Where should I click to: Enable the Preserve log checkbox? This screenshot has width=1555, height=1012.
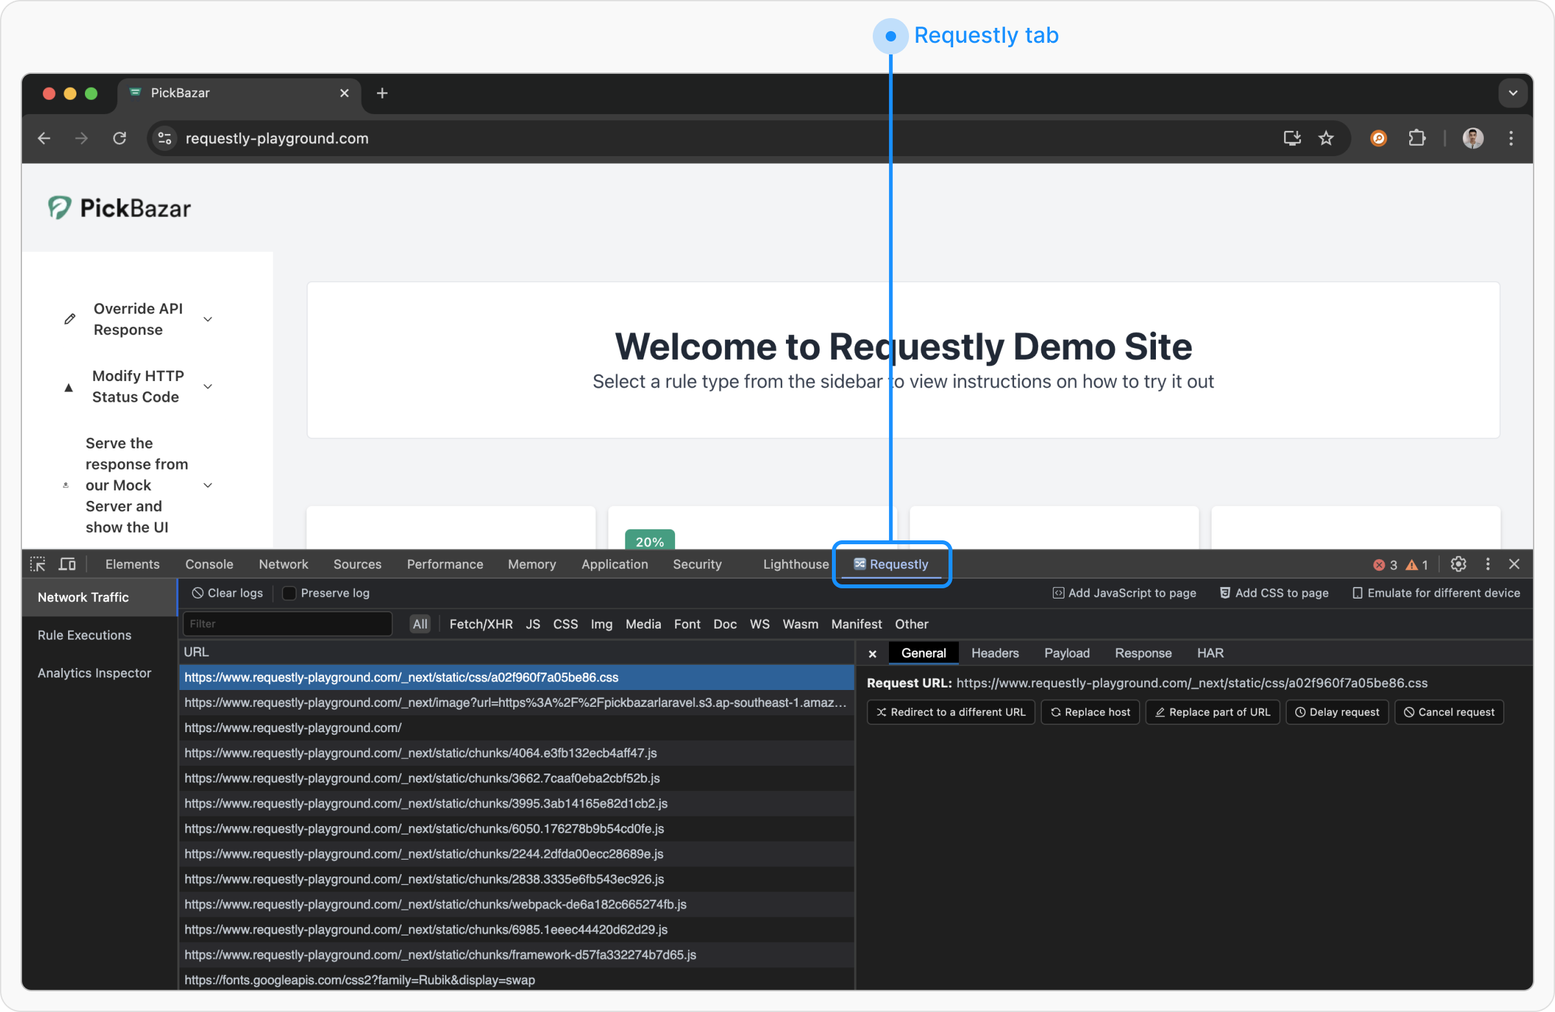point(289,593)
